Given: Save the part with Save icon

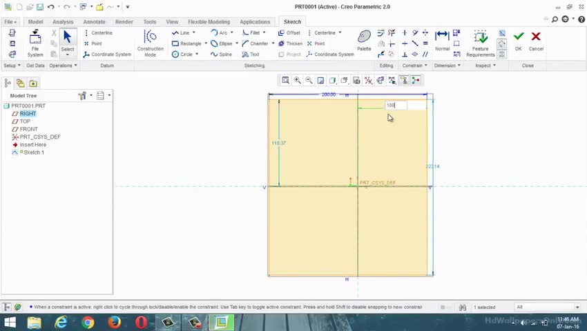Looking at the screenshot, I should [x=39, y=7].
